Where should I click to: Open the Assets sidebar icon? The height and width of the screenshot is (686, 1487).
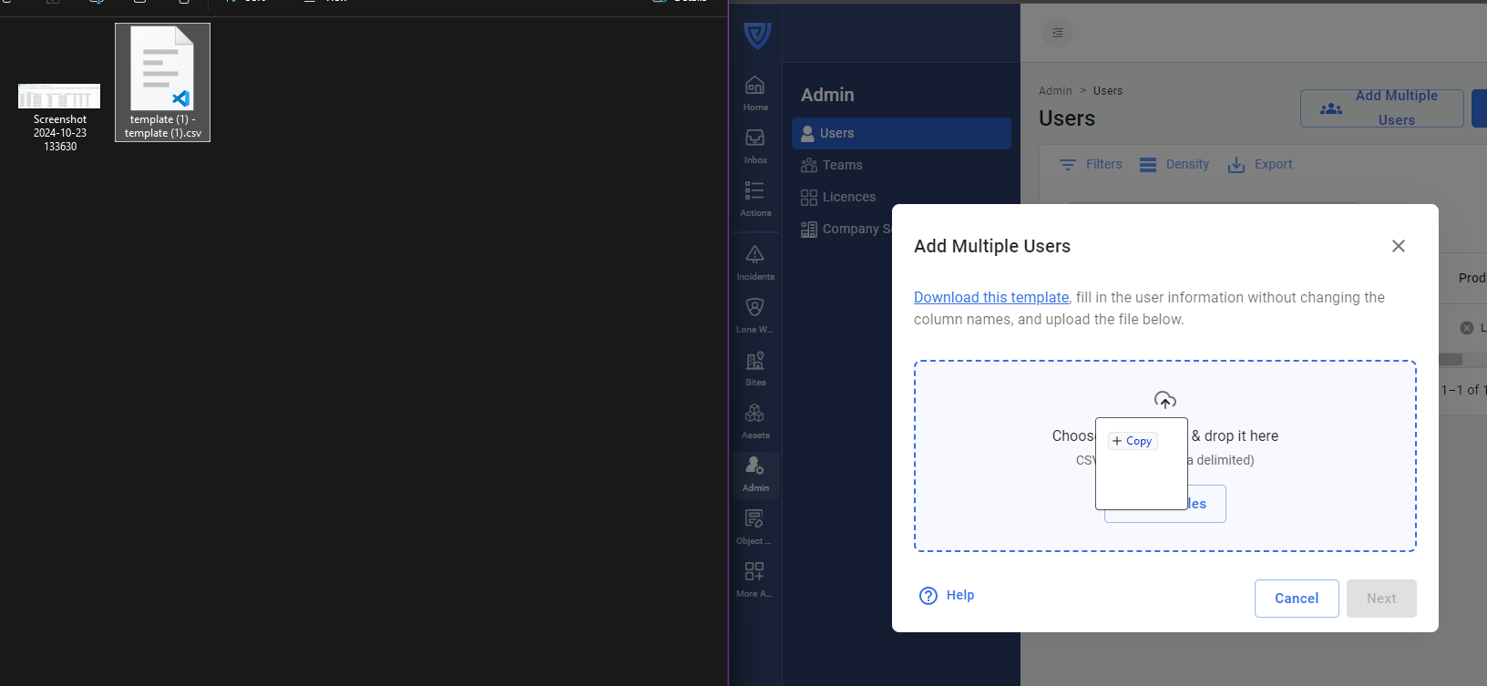point(754,420)
